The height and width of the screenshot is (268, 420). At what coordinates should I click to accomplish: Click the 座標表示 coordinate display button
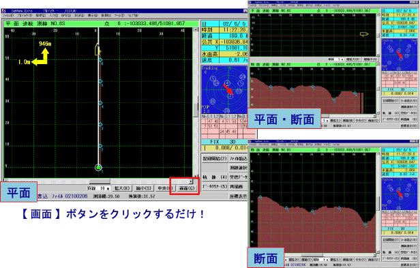point(238,196)
